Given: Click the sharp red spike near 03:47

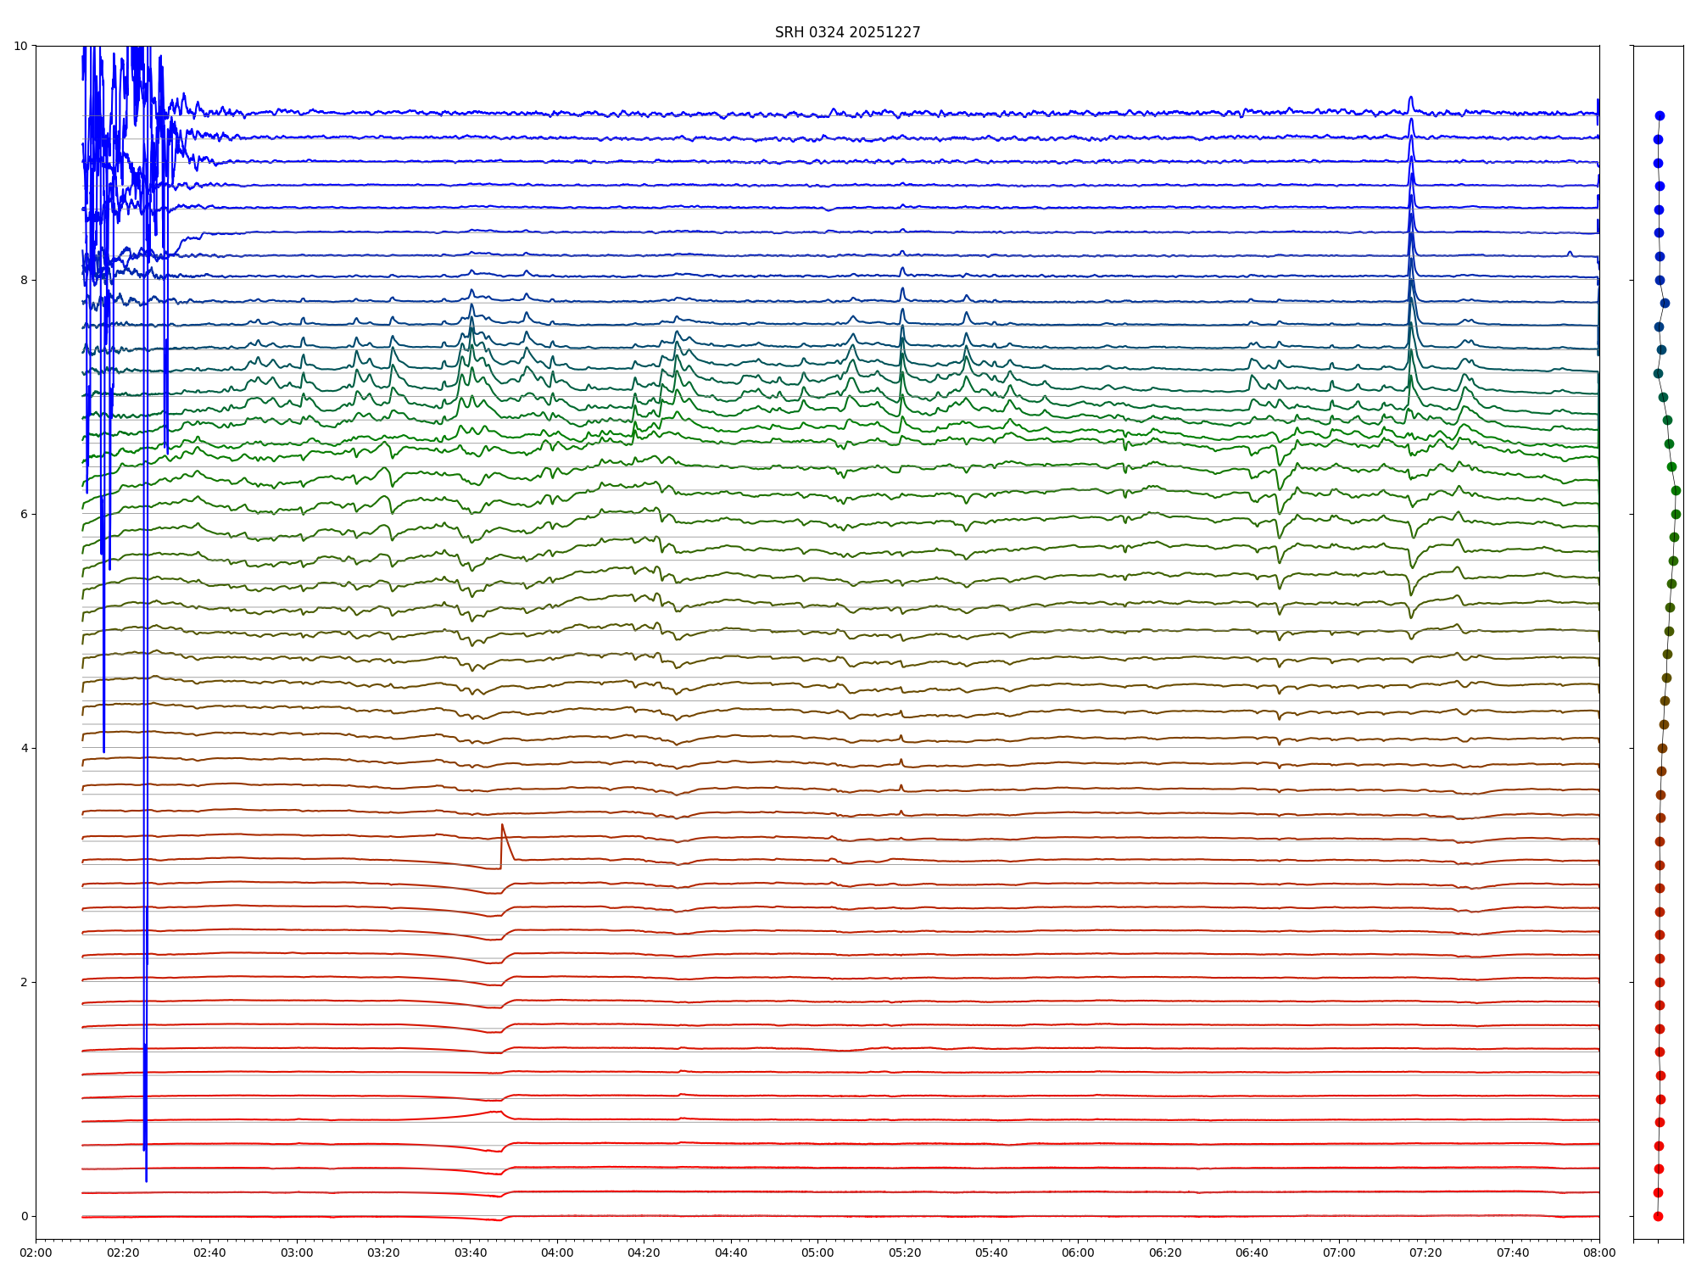Looking at the screenshot, I should (502, 825).
